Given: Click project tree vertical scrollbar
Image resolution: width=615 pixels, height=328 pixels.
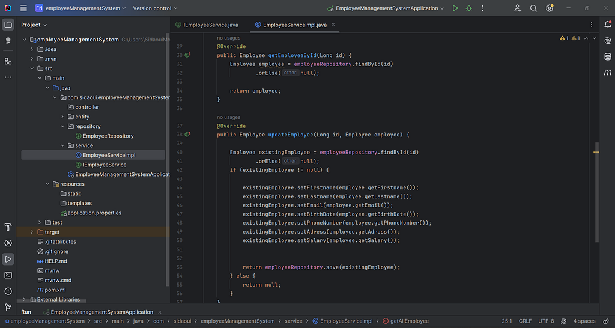Looking at the screenshot, I should coord(168,160).
